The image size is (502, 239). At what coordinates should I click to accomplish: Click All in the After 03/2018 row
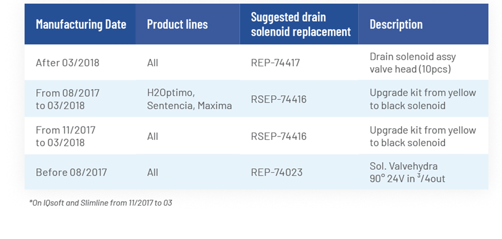(x=153, y=63)
